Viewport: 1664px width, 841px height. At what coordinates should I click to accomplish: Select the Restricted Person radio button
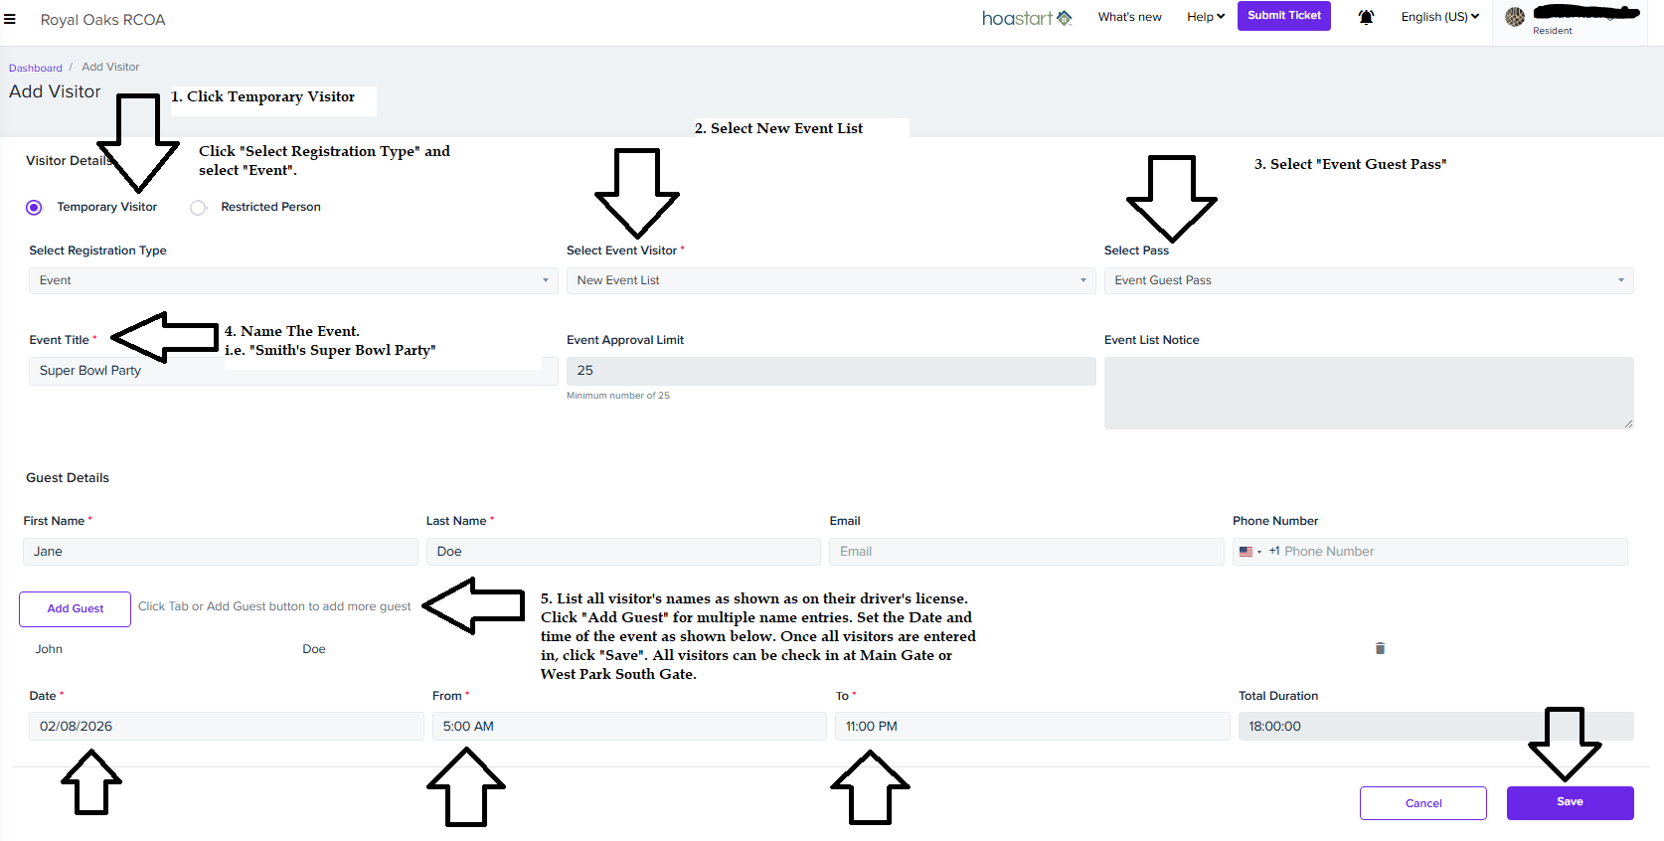pos(199,207)
